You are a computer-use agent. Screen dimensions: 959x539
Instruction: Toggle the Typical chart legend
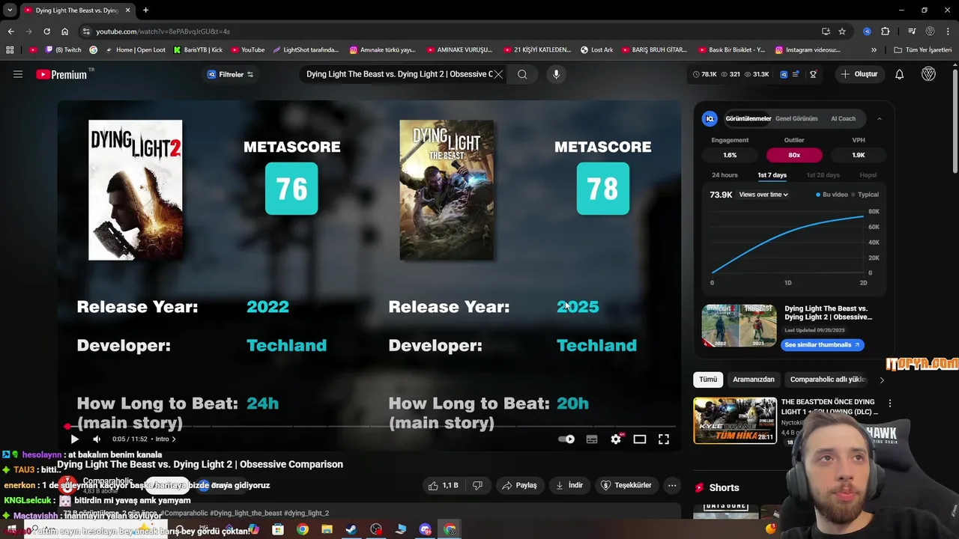click(865, 195)
